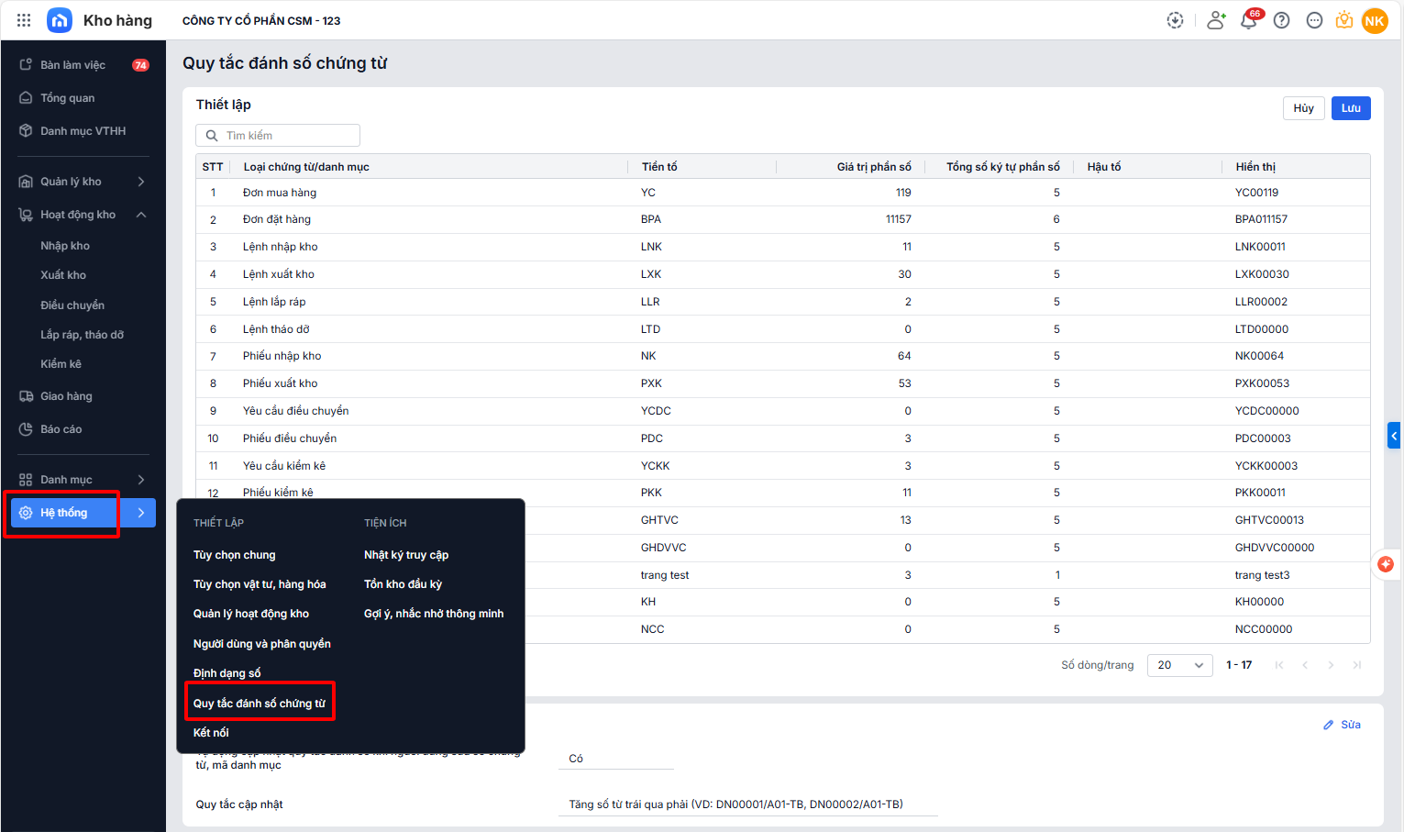Open the chat messages icon in header
Image resolution: width=1404 pixels, height=832 pixels.
click(x=1314, y=20)
